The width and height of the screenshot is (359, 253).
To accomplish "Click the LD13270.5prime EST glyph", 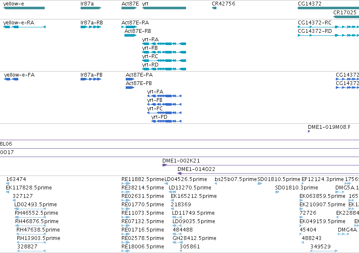I will (x=173, y=192).
